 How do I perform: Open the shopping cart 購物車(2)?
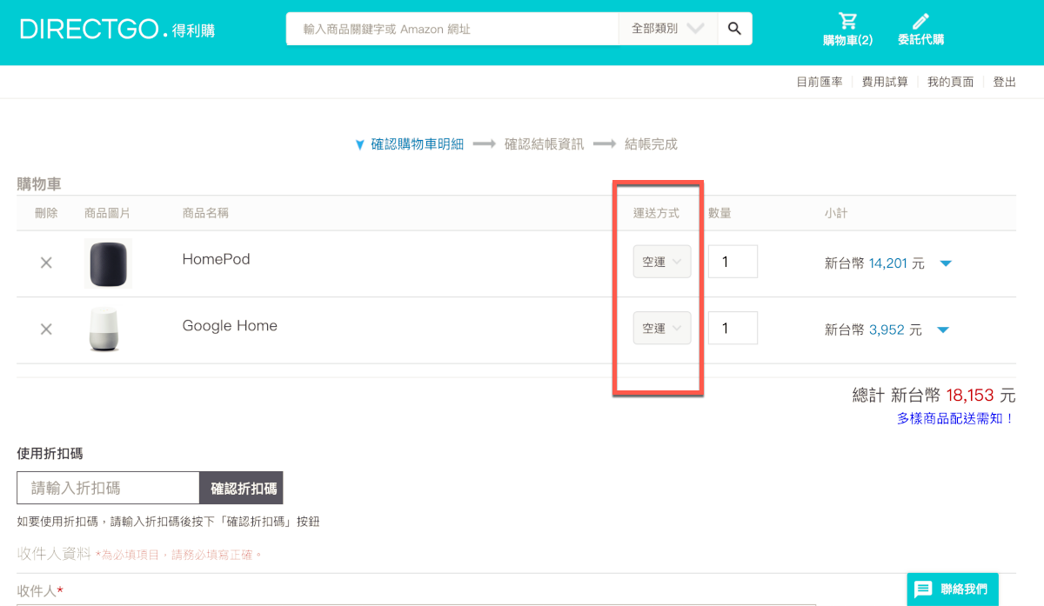[x=848, y=30]
